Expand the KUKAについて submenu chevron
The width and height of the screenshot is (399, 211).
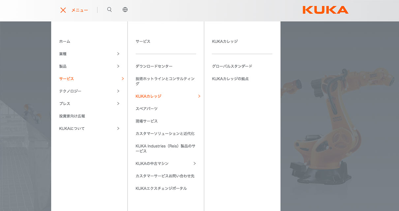point(118,129)
